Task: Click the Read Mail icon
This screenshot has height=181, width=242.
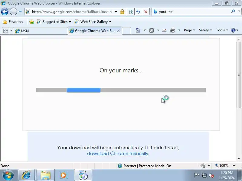Action: click(164, 30)
